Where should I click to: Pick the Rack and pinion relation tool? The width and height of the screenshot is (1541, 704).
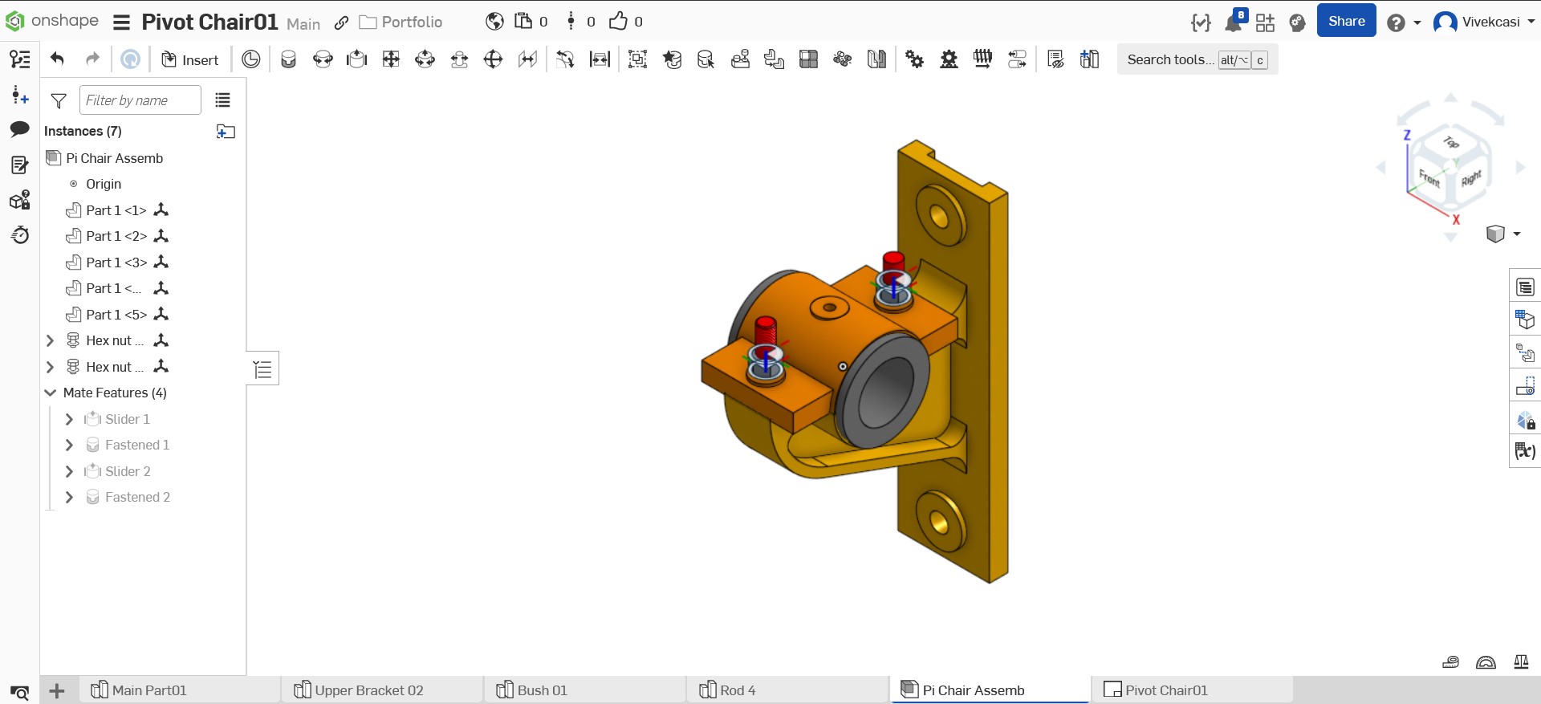click(x=949, y=59)
